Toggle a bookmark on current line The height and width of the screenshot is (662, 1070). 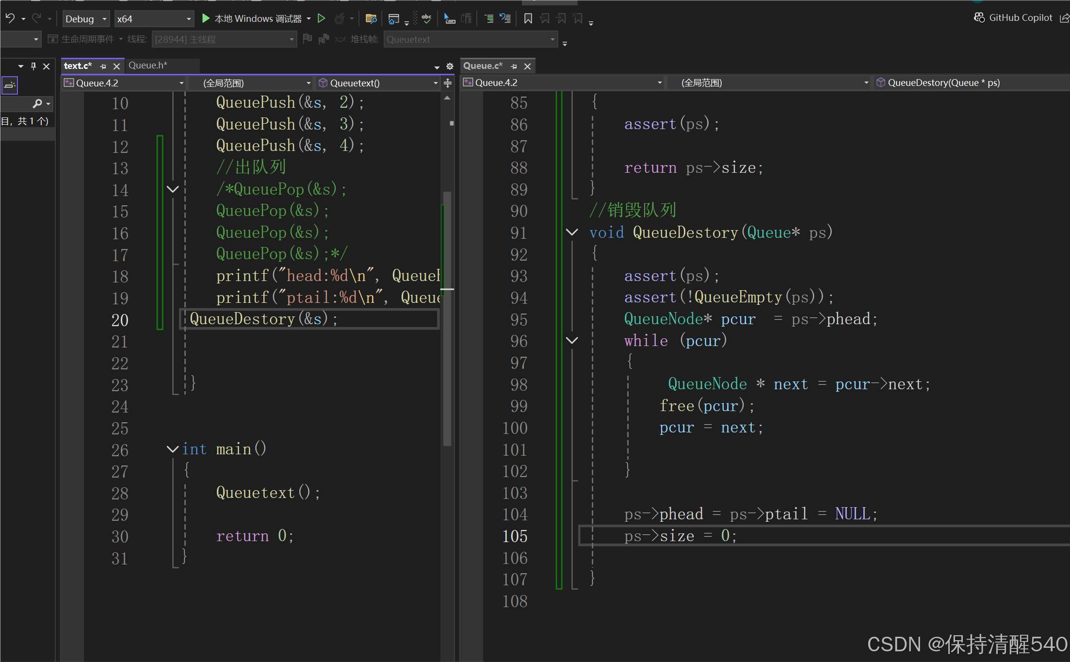(528, 18)
